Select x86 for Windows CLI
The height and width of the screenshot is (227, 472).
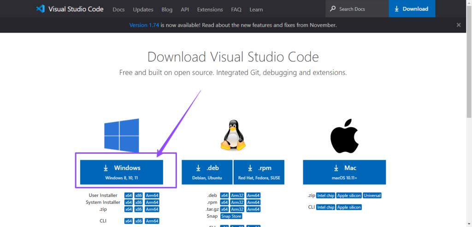pyautogui.click(x=138, y=221)
